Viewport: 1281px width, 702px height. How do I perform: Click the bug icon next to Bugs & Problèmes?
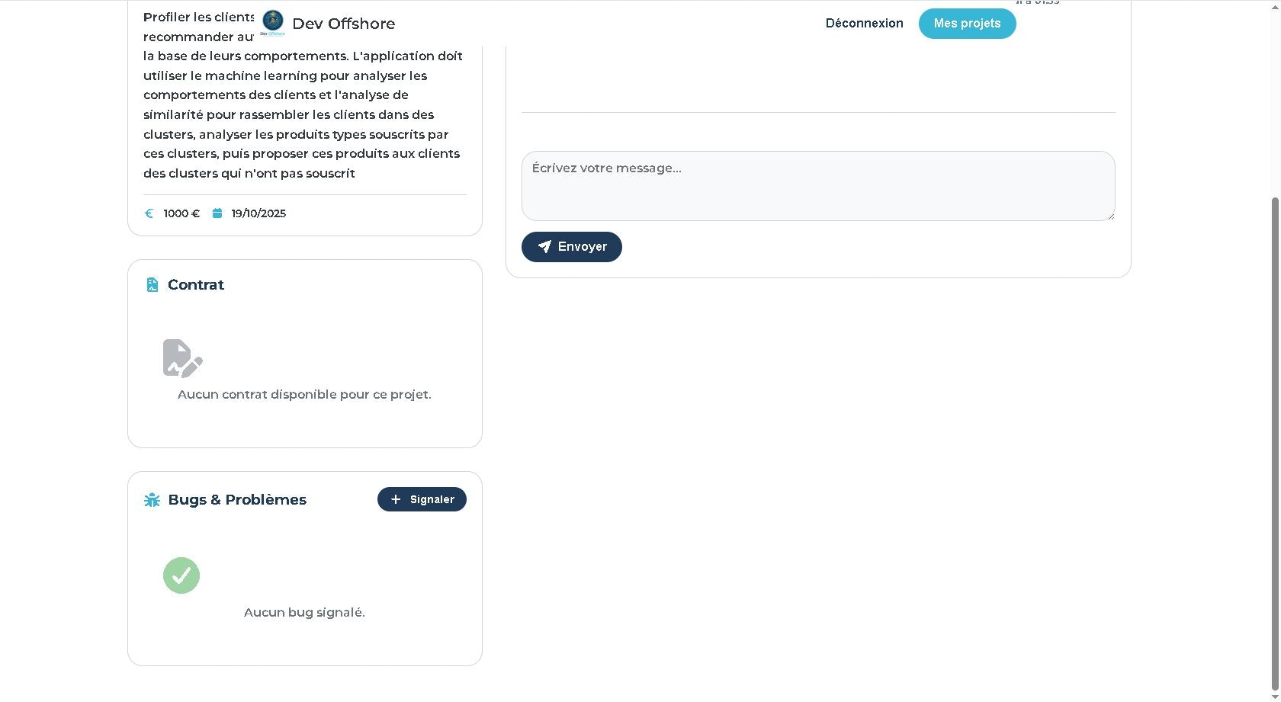pyautogui.click(x=152, y=499)
